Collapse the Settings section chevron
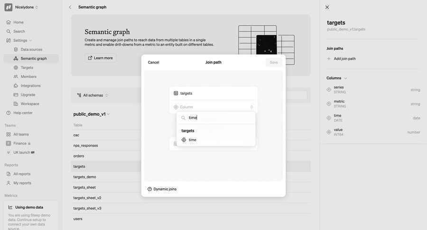 (30, 40)
